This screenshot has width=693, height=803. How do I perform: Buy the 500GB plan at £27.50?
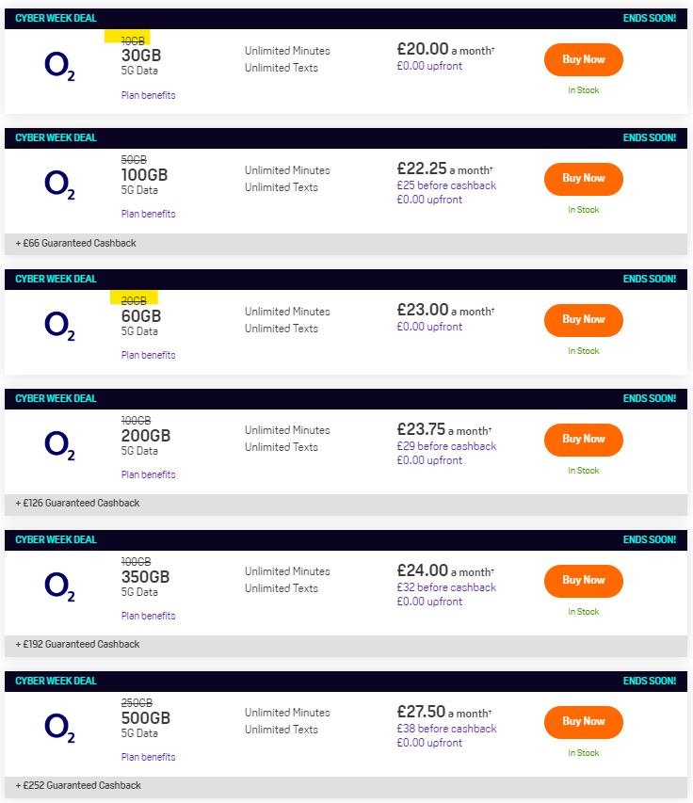pyautogui.click(x=584, y=722)
